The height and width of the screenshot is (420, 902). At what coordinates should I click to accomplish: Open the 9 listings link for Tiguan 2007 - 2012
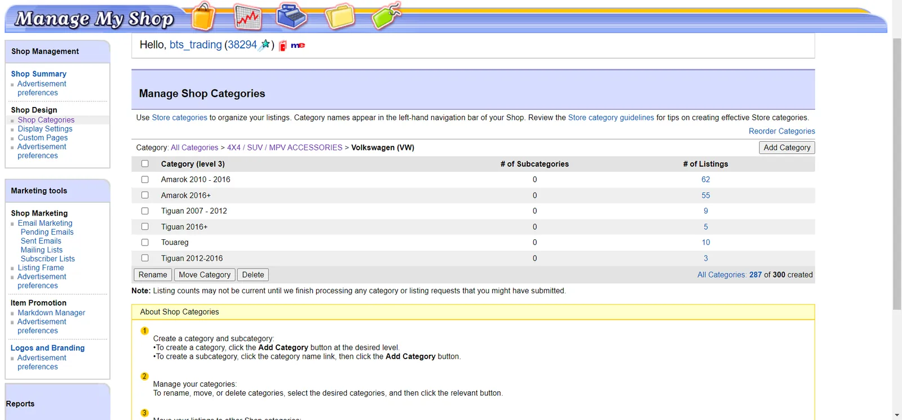point(706,211)
